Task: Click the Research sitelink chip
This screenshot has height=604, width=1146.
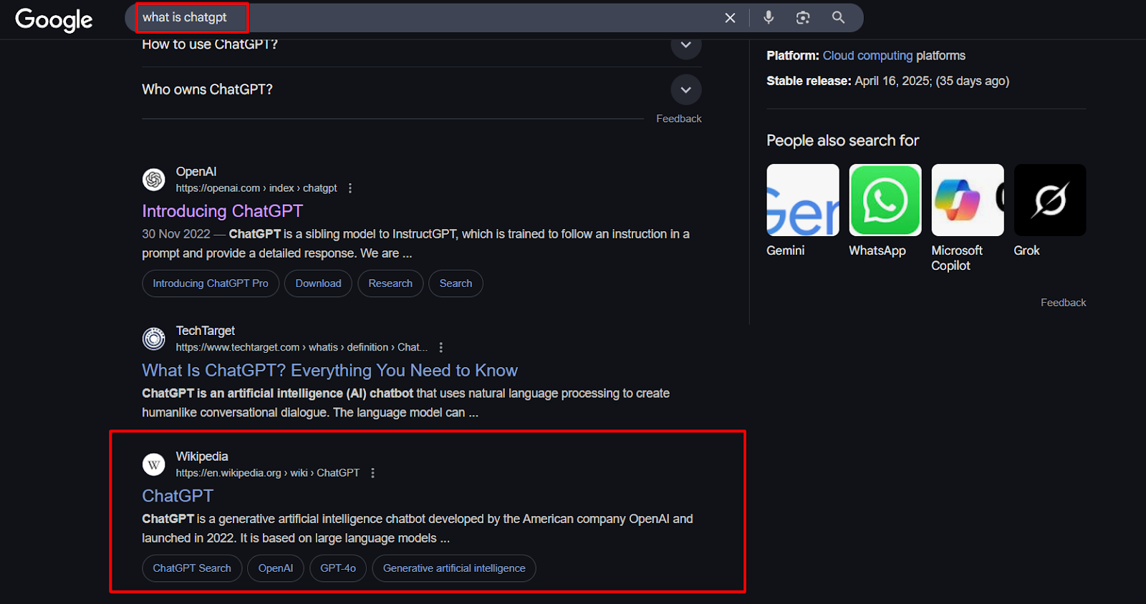Action: (390, 283)
